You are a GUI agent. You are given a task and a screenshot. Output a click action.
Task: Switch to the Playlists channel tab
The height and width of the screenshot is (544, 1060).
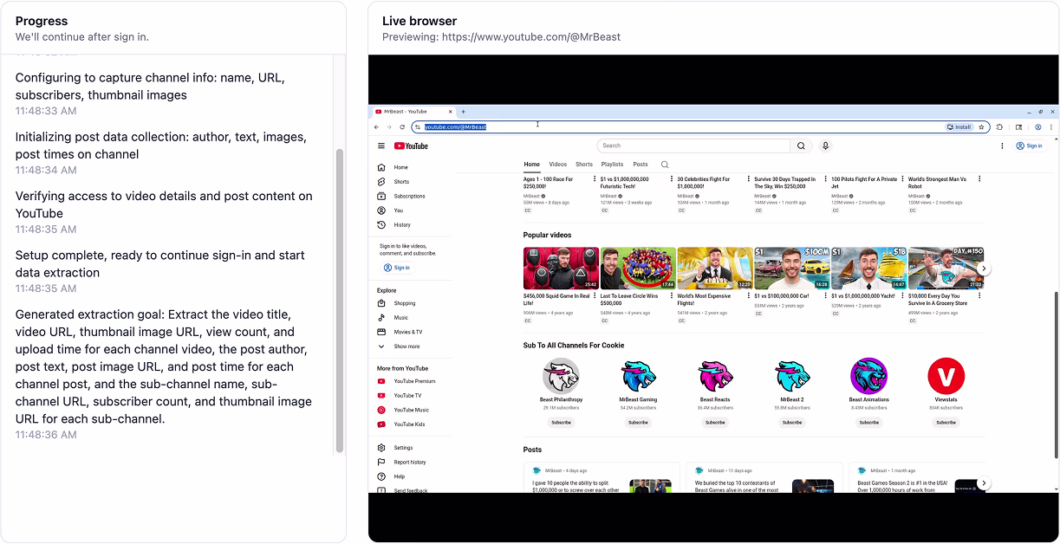pyautogui.click(x=612, y=165)
